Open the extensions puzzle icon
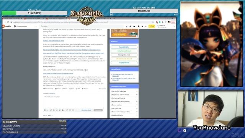 162,22
